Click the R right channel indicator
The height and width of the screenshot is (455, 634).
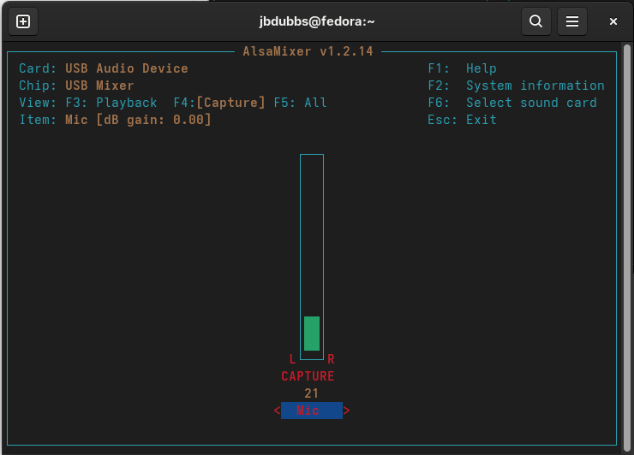(331, 359)
